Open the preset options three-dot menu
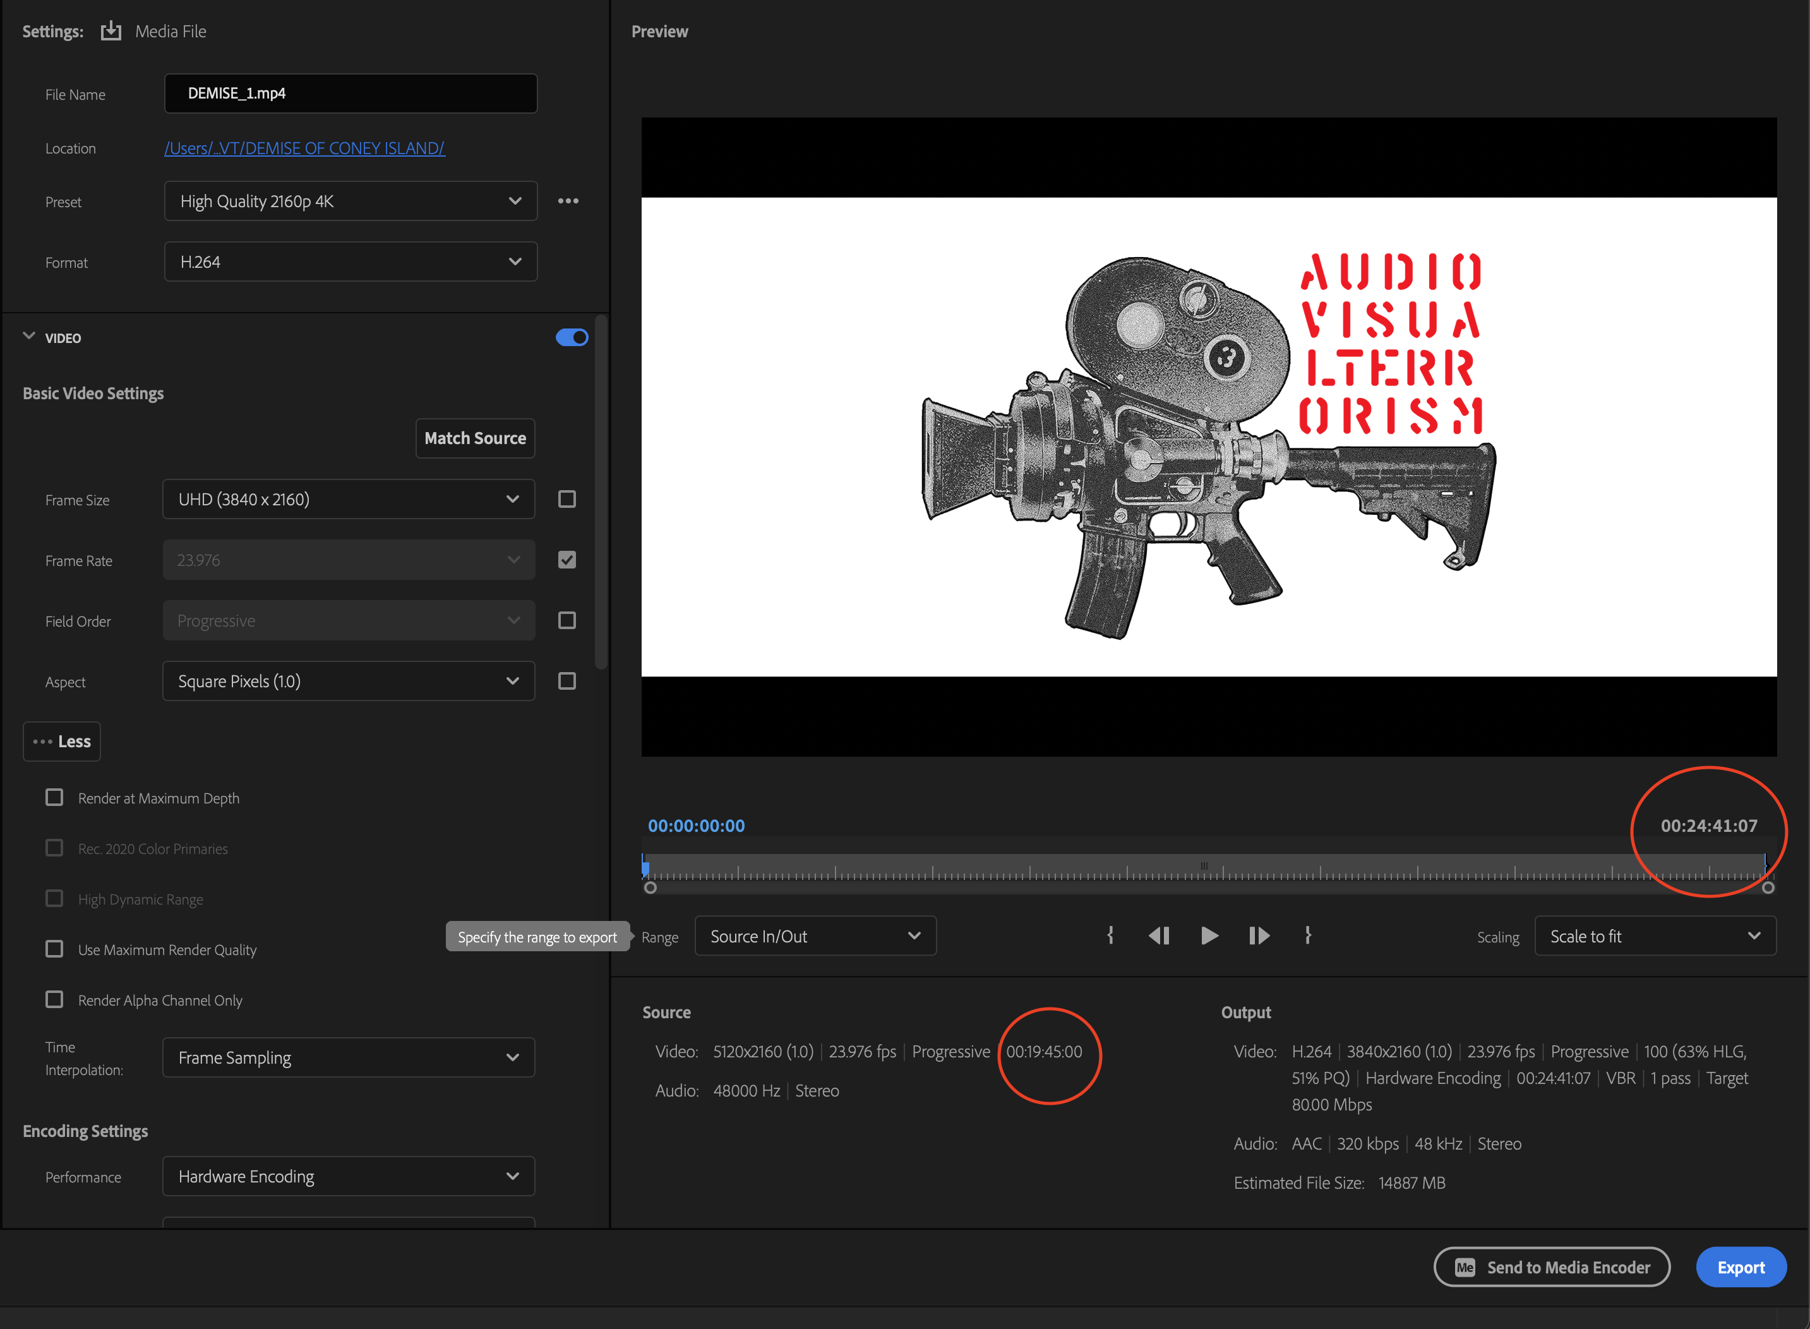 click(x=568, y=201)
